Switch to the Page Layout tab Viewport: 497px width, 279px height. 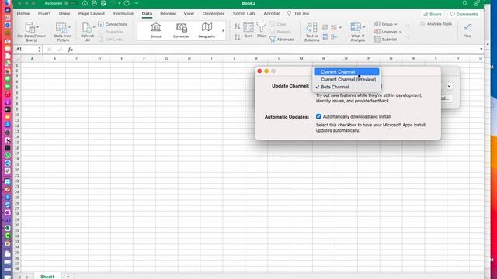point(92,14)
